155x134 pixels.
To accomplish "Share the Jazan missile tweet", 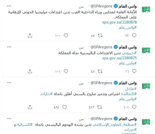I will pyautogui.click(x=30, y=107).
